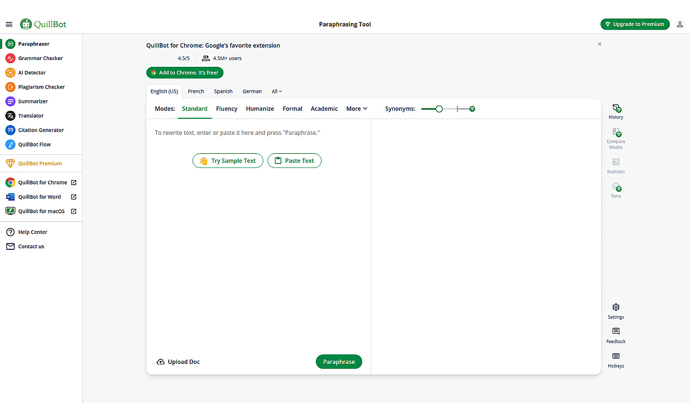Open Contact us
Screen dimensions: 690x418
[x=41, y=247]
